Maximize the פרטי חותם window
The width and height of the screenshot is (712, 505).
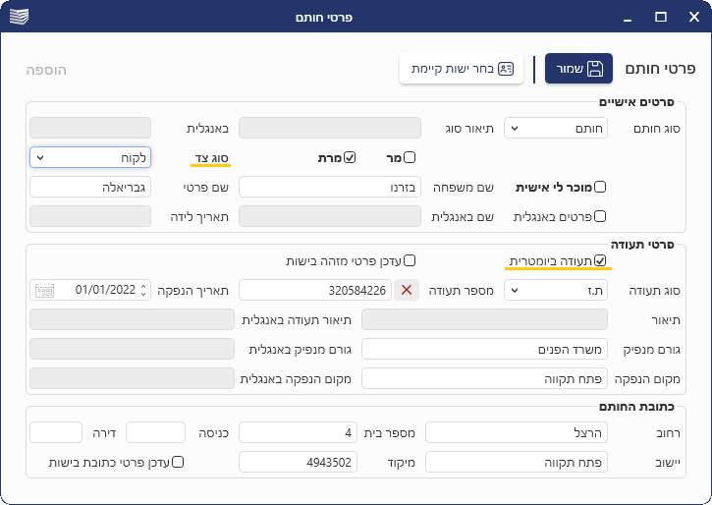pyautogui.click(x=661, y=18)
